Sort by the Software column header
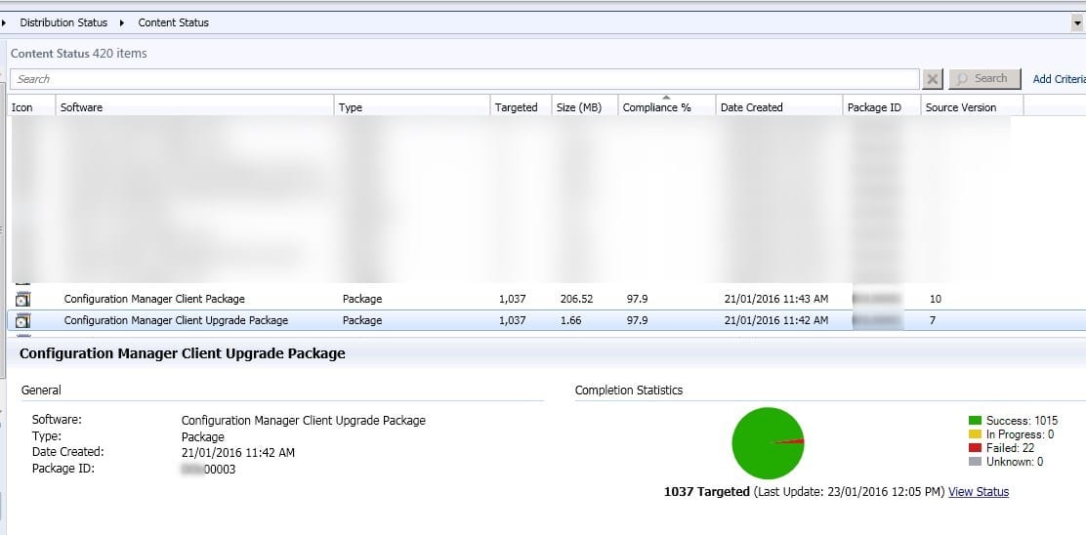The height and width of the screenshot is (535, 1086). click(194, 107)
